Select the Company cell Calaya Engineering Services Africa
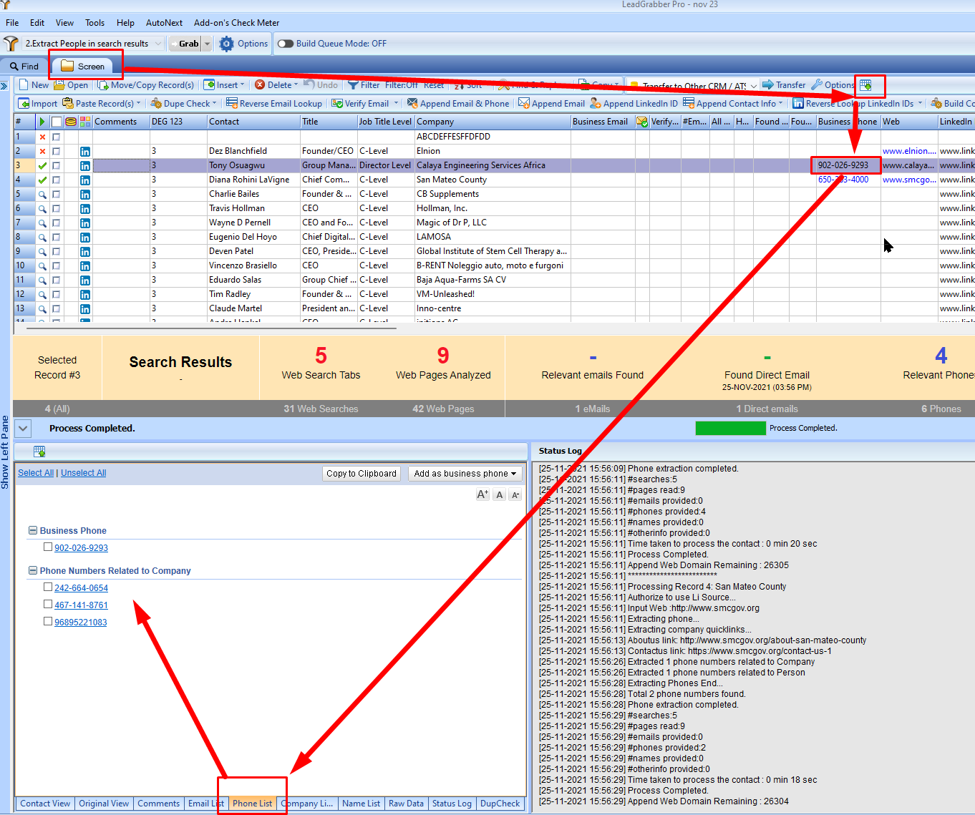Viewport: 975px width, 815px height. (x=493, y=165)
